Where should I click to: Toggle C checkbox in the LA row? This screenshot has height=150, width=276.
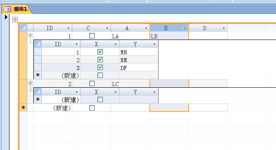[92, 36]
